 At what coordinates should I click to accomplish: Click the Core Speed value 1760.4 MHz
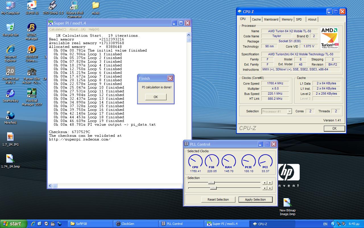(275, 84)
